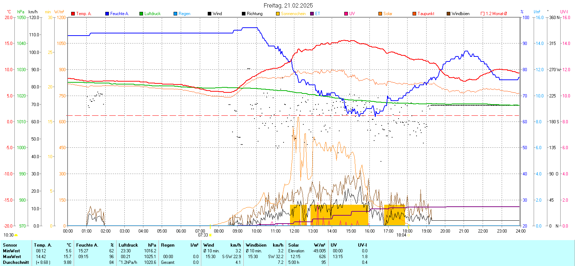Click the sunset 18:04 time marker

[401, 235]
